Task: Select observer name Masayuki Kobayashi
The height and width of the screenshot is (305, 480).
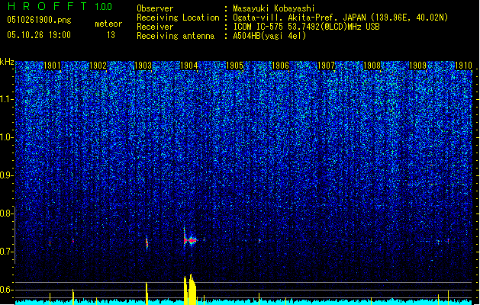Action: (x=273, y=8)
